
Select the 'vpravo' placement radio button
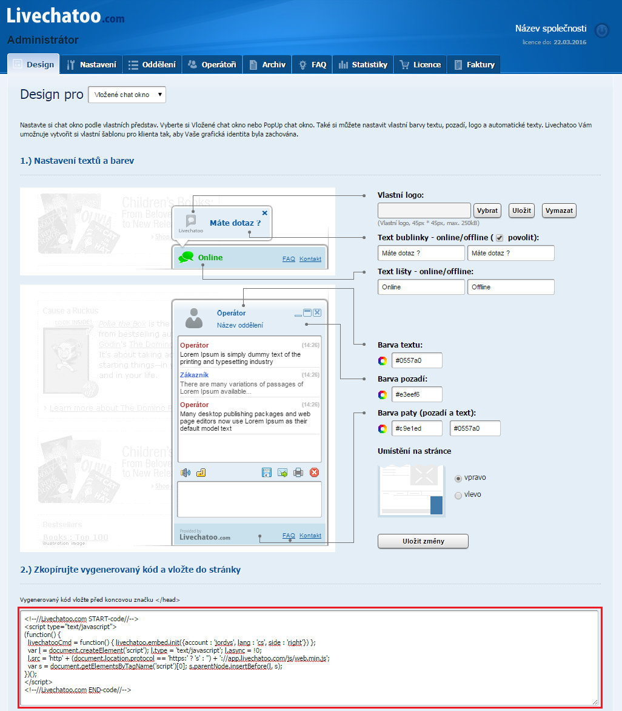[458, 478]
